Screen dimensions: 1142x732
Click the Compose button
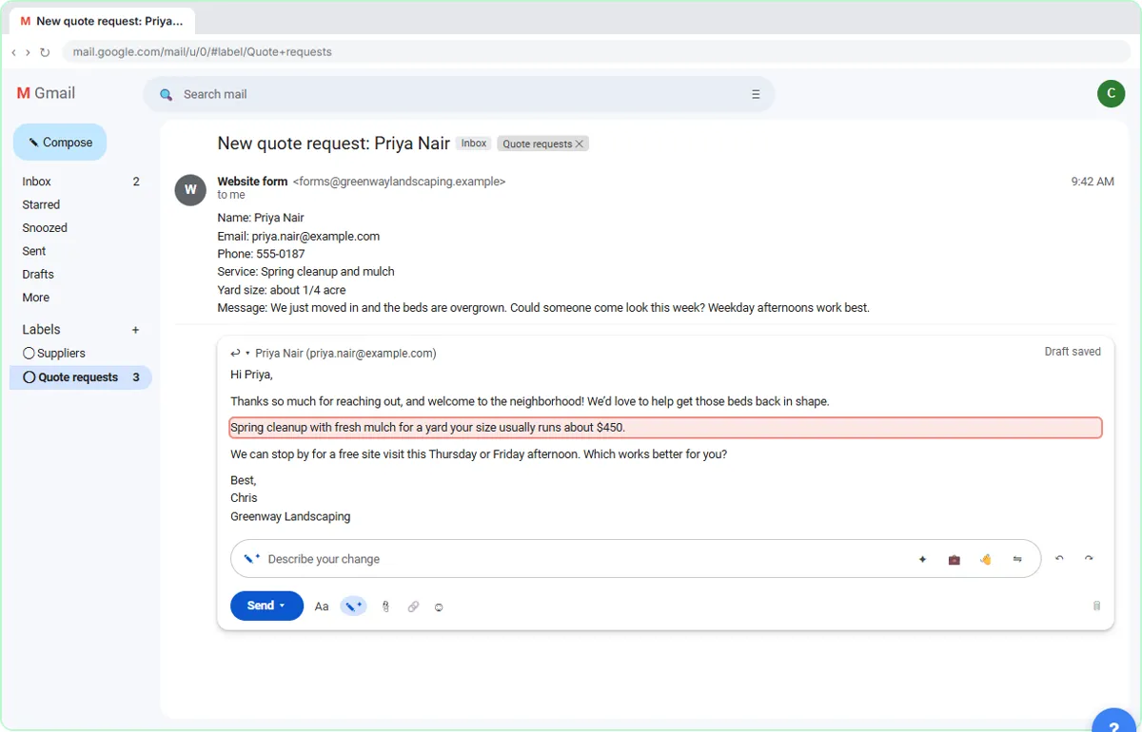coord(60,143)
